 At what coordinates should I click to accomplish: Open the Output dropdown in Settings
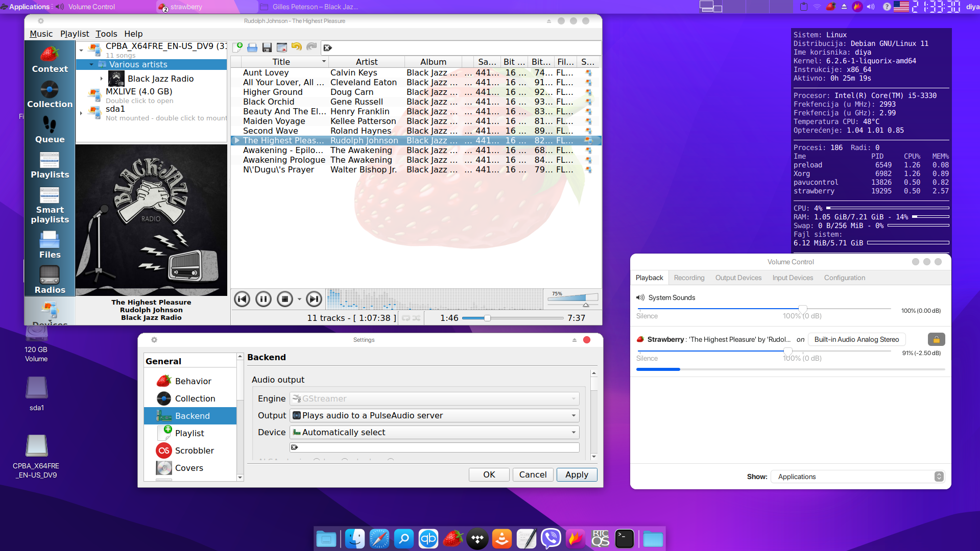(435, 415)
